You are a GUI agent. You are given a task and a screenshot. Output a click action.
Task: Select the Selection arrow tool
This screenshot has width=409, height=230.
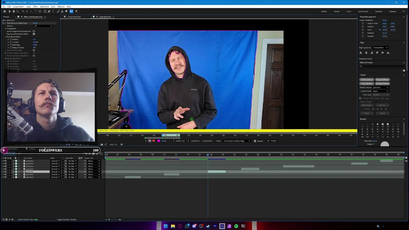(10, 11)
